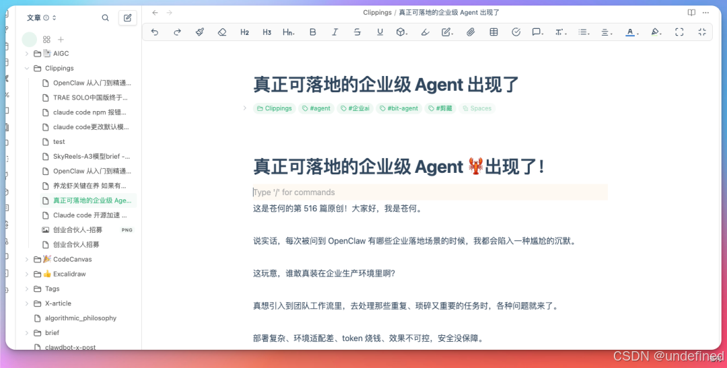The height and width of the screenshot is (368, 727).
Task: Click the collapse toolbar icon
Action: coord(702,32)
